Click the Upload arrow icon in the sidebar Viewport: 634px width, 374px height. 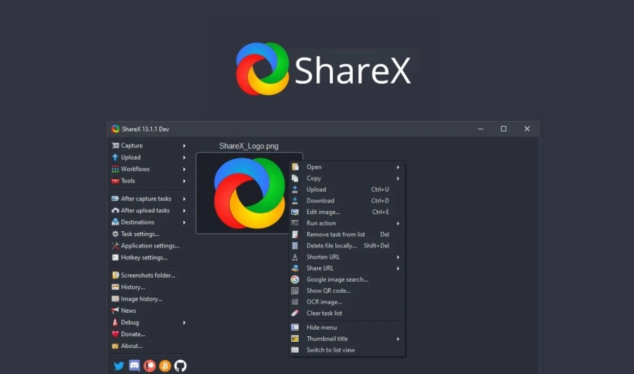[x=115, y=158]
